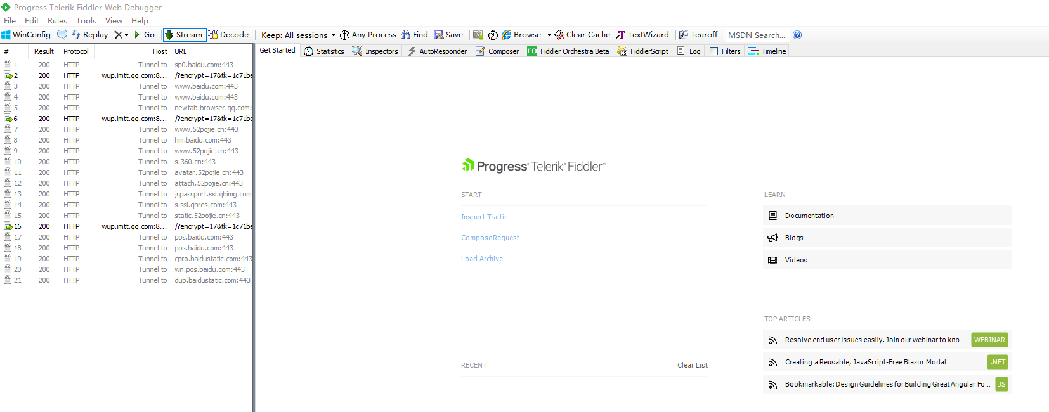Image resolution: width=1049 pixels, height=412 pixels.
Task: Click the JS tag badge
Action: pyautogui.click(x=1001, y=384)
